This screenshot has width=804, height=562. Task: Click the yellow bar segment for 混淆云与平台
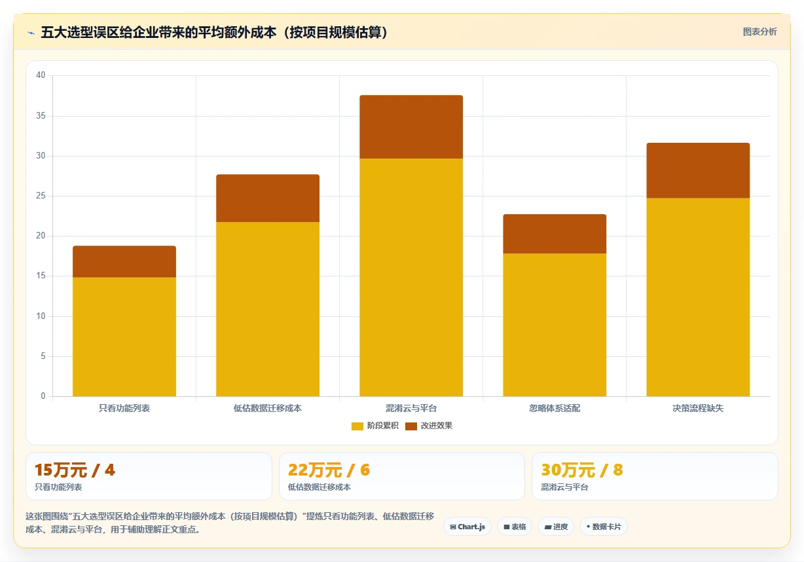(411, 277)
